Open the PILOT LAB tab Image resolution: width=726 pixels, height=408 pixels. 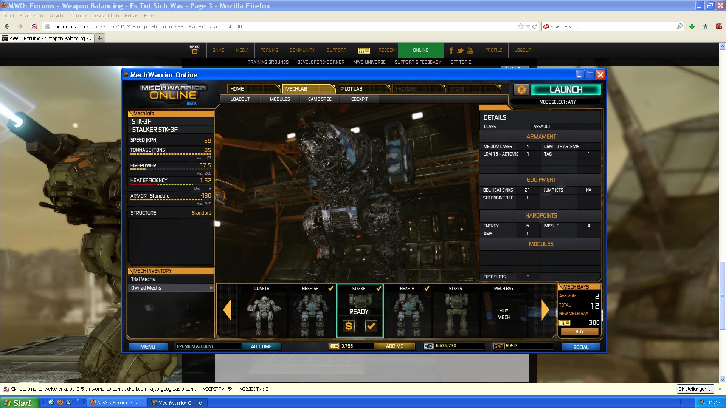(x=364, y=89)
